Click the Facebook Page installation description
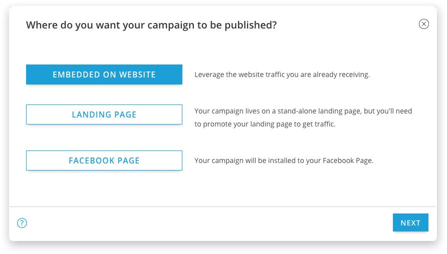 [284, 161]
